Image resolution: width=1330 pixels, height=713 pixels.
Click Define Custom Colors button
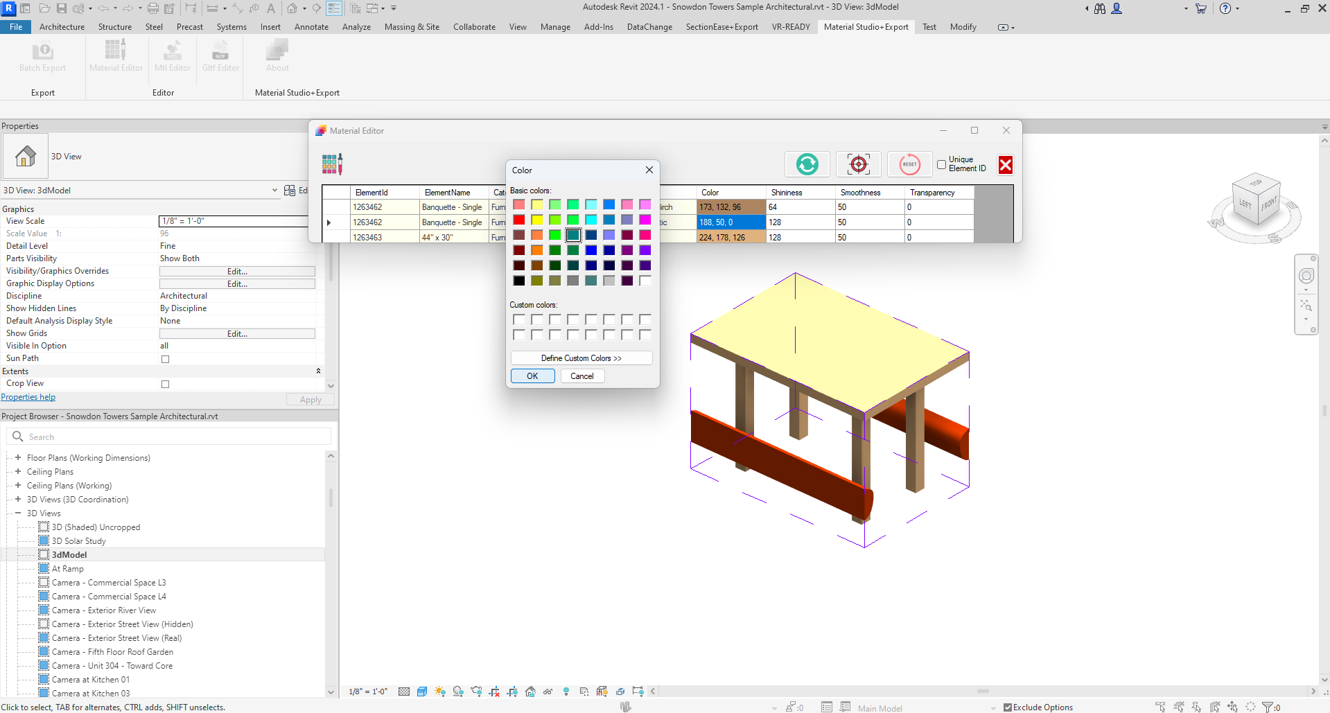click(581, 358)
